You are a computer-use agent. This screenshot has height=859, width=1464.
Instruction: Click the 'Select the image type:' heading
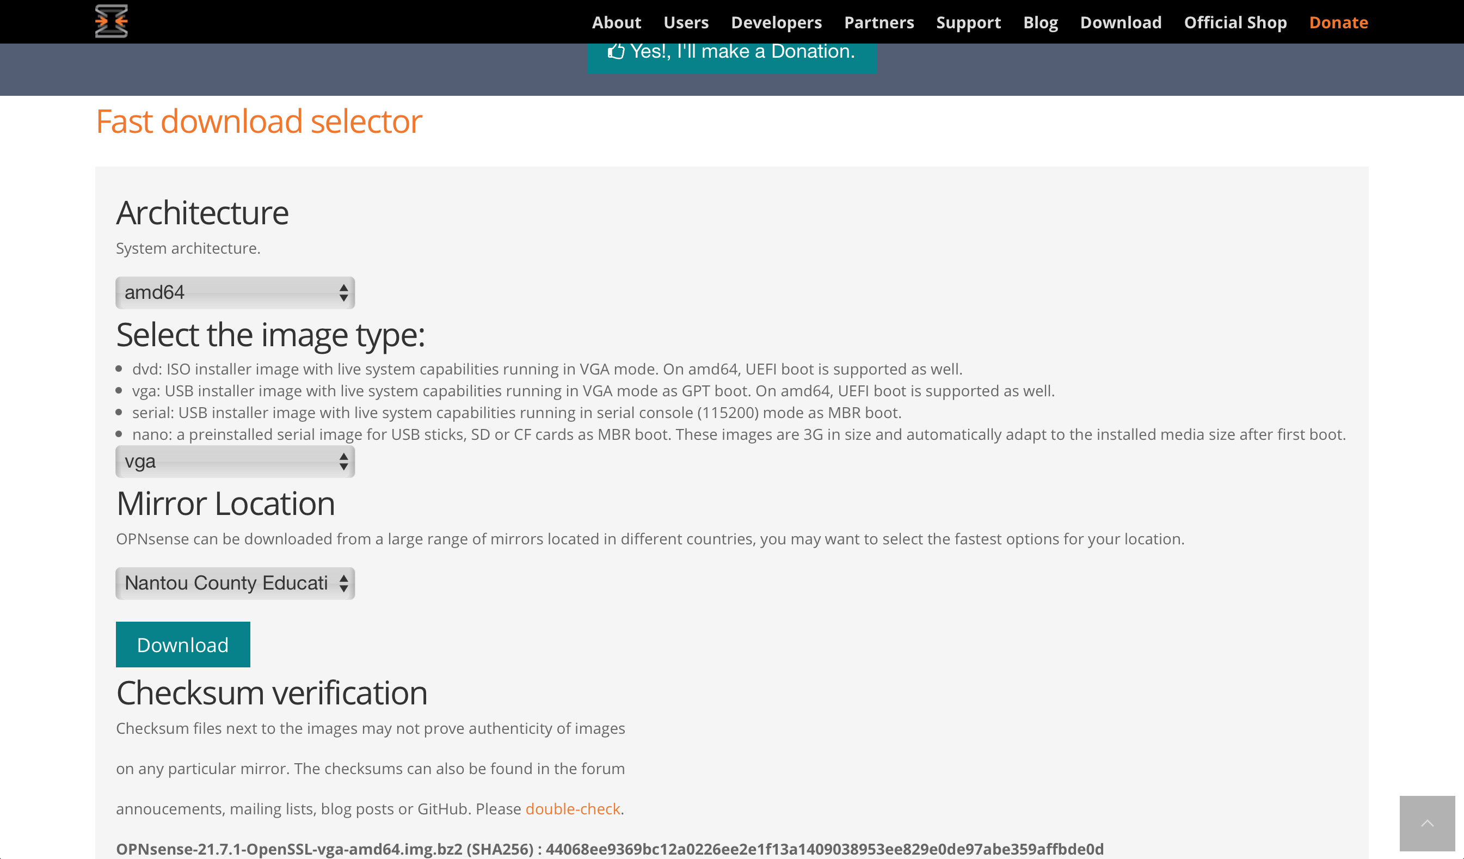[x=270, y=335]
